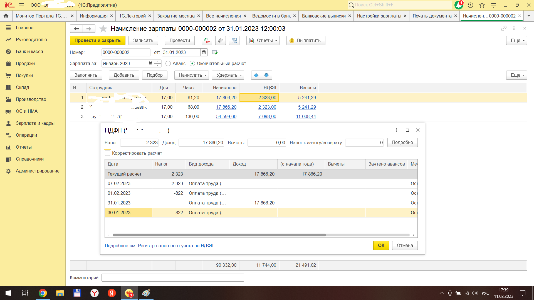This screenshot has width=534, height=300.
Task: Open the date calendar picker next to 31.01.2023
Action: click(x=204, y=52)
